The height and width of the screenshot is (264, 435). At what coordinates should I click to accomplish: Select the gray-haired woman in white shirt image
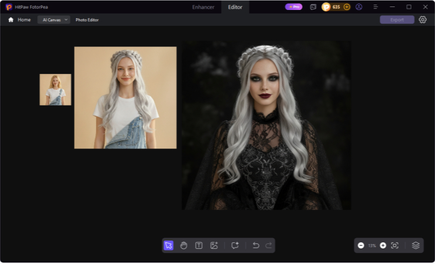[125, 97]
